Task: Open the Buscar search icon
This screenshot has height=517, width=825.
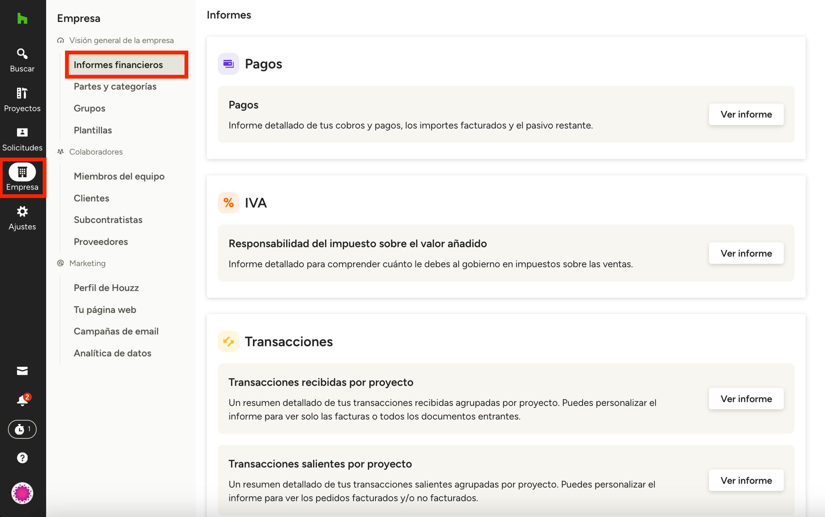Action: [22, 60]
